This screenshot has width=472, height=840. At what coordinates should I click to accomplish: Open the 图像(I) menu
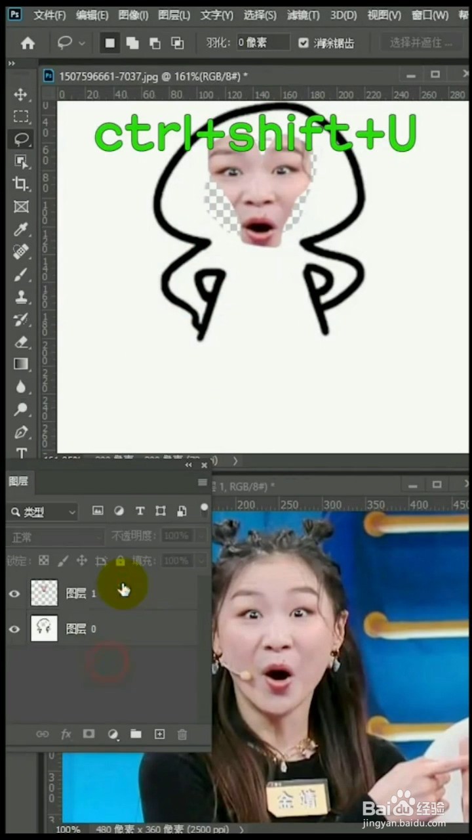[133, 15]
